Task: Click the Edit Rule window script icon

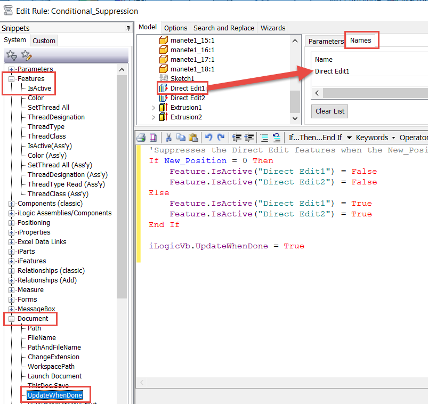Action: 8,10
